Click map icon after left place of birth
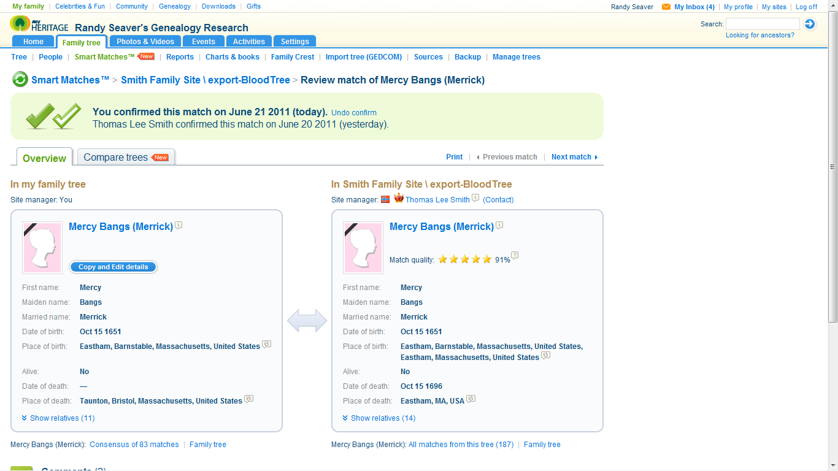The height and width of the screenshot is (471, 838). (266, 344)
